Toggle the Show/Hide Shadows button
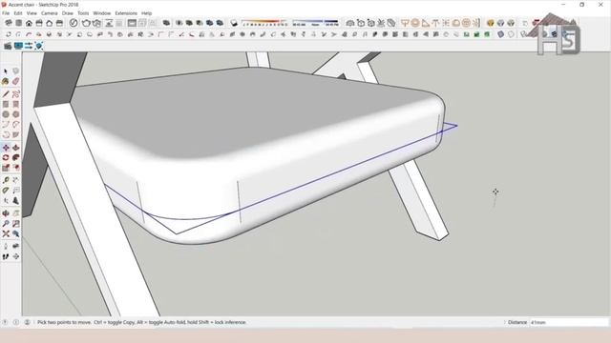 pyautogui.click(x=234, y=23)
